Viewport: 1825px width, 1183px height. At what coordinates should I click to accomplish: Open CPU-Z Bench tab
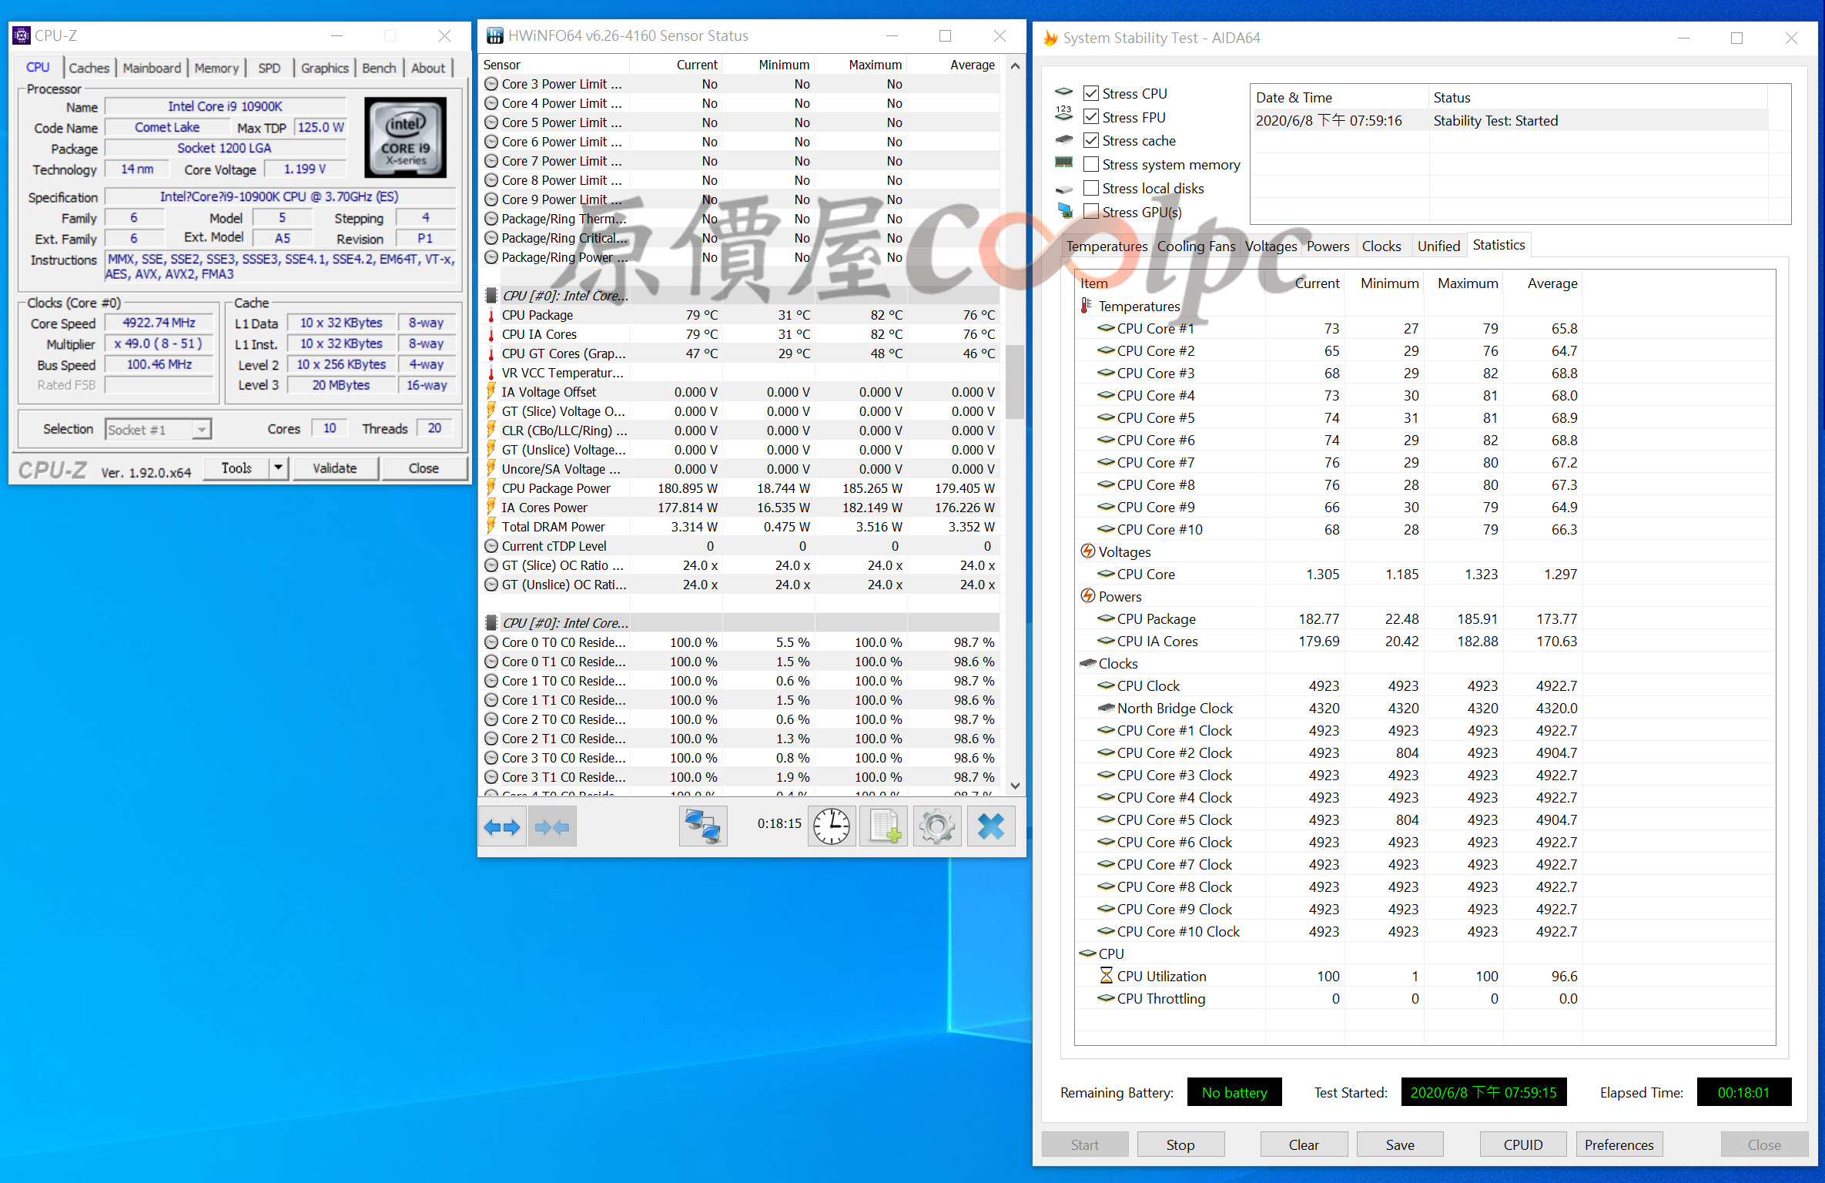(x=379, y=68)
